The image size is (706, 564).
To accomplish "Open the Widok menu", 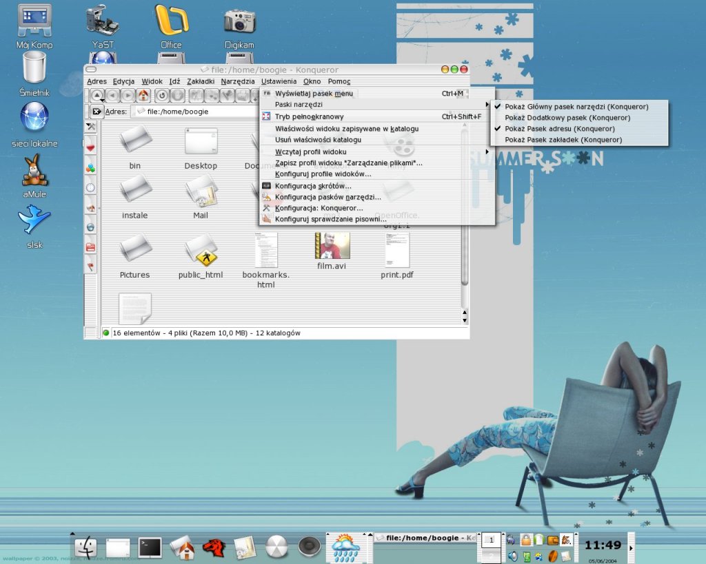I will pyautogui.click(x=152, y=81).
